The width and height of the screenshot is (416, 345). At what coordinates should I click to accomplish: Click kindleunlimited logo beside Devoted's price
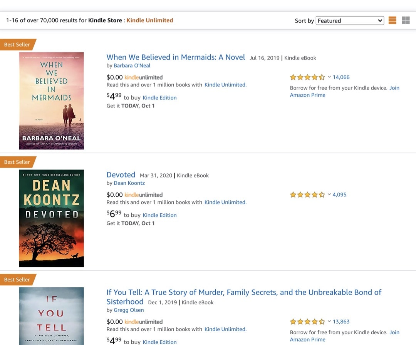[143, 194]
